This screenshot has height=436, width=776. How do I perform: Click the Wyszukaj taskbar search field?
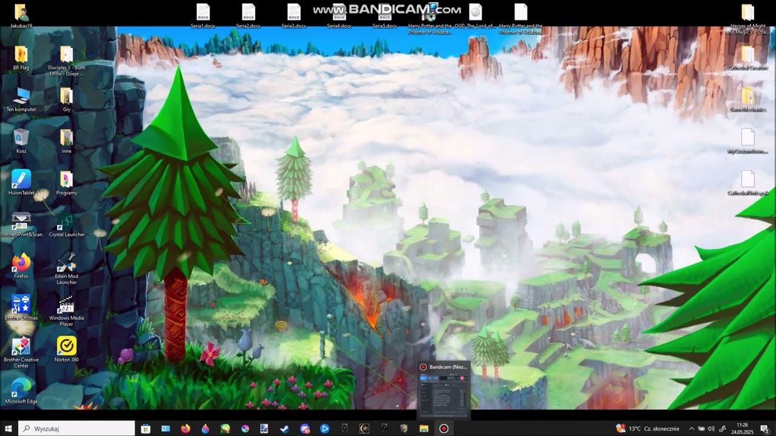point(76,428)
